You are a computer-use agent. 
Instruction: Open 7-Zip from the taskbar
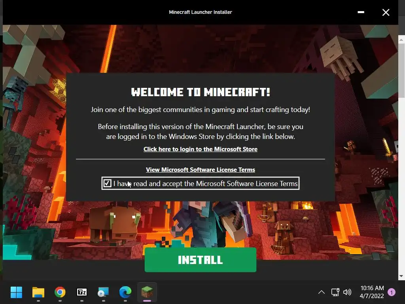coord(82,292)
